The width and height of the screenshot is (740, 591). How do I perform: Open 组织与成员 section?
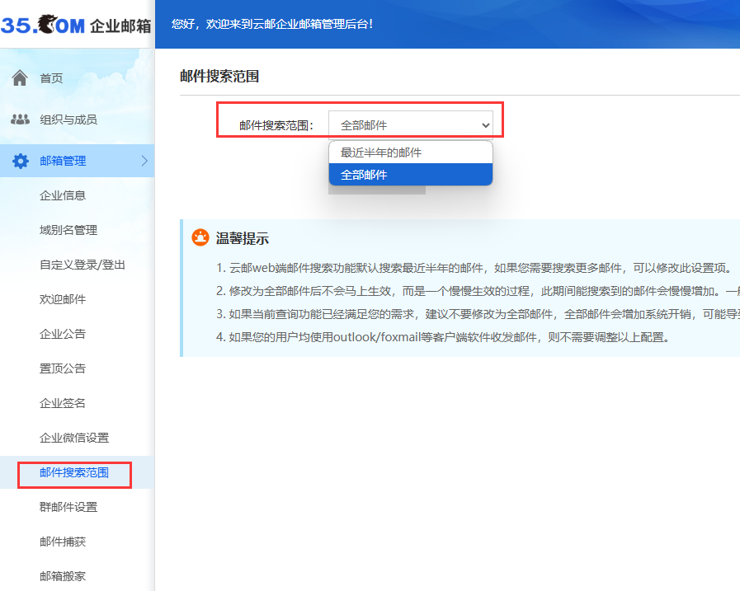68,120
